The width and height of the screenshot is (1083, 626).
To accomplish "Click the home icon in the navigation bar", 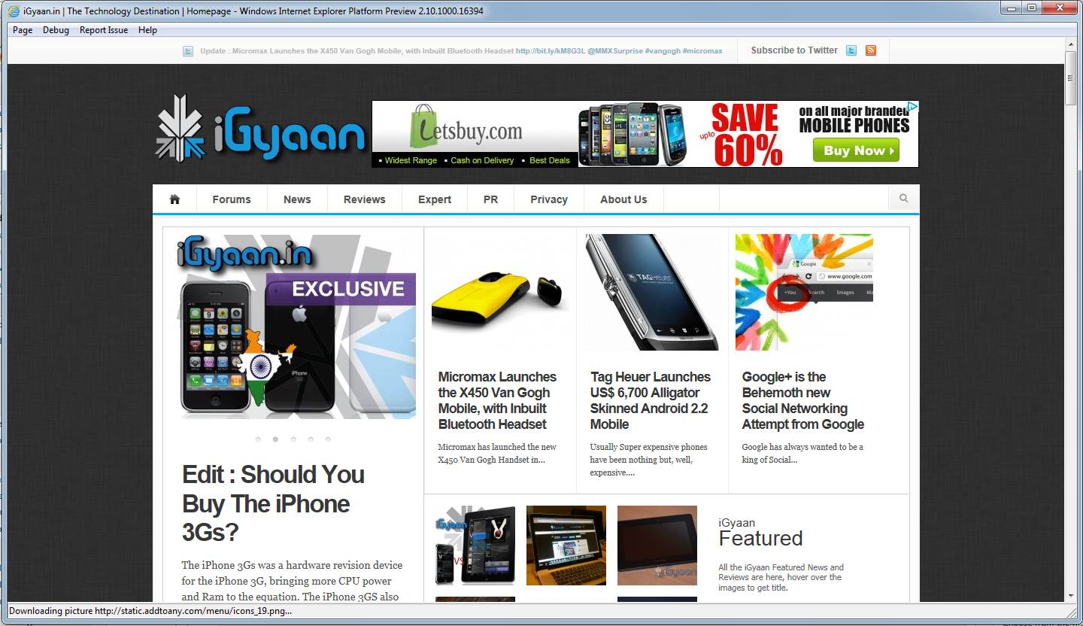I will (174, 199).
